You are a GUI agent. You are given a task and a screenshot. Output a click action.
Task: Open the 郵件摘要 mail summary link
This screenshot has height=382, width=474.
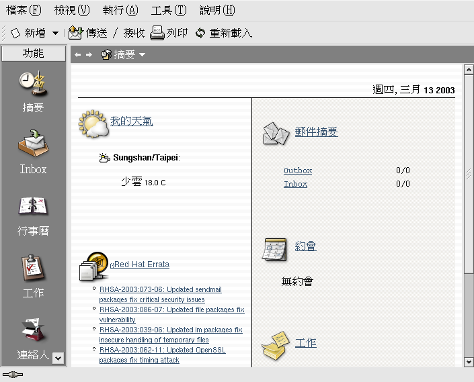pyautogui.click(x=316, y=132)
